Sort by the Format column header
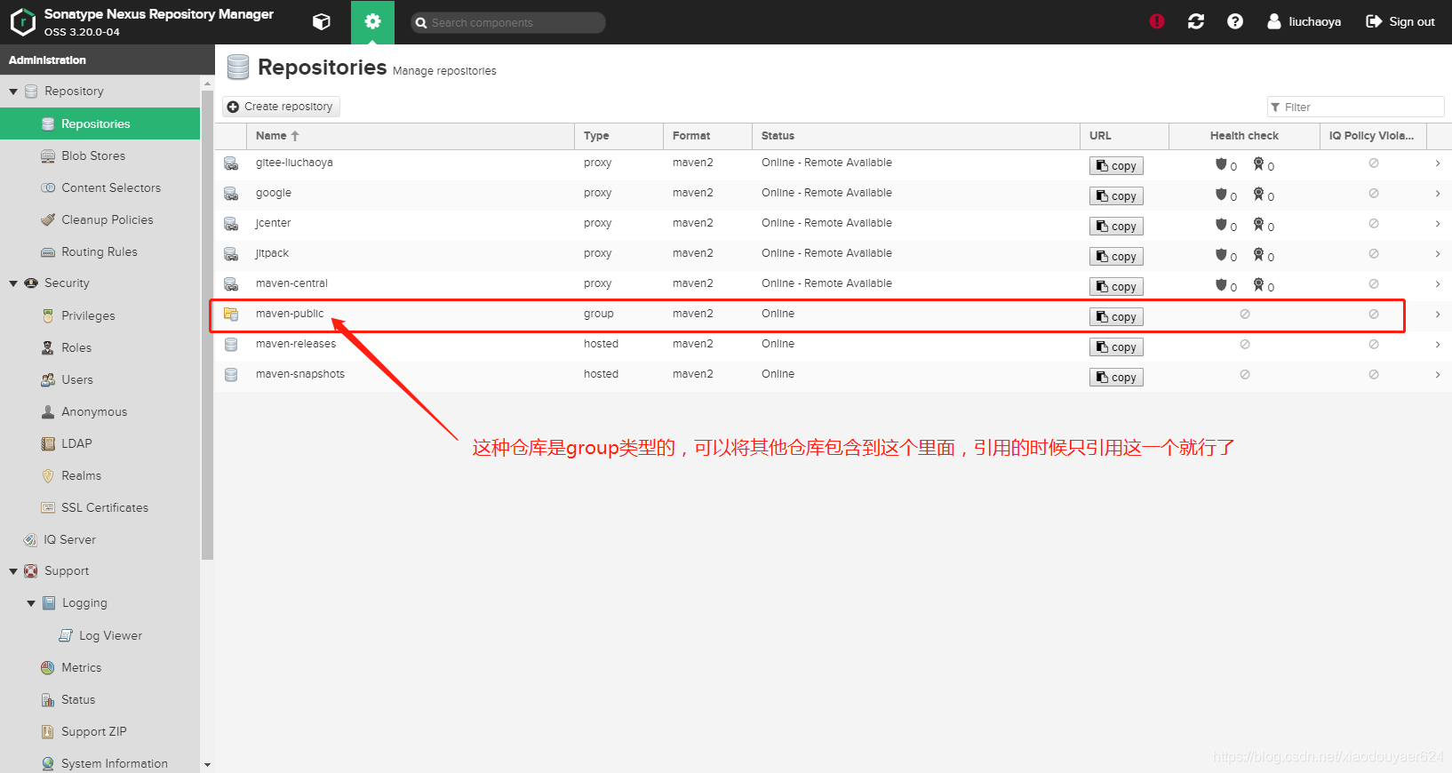Screen dimensions: 1452x773 (708, 136)
